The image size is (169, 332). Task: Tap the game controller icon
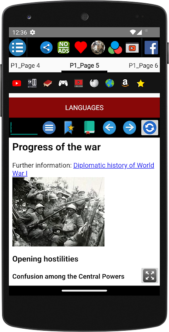[x=63, y=83]
